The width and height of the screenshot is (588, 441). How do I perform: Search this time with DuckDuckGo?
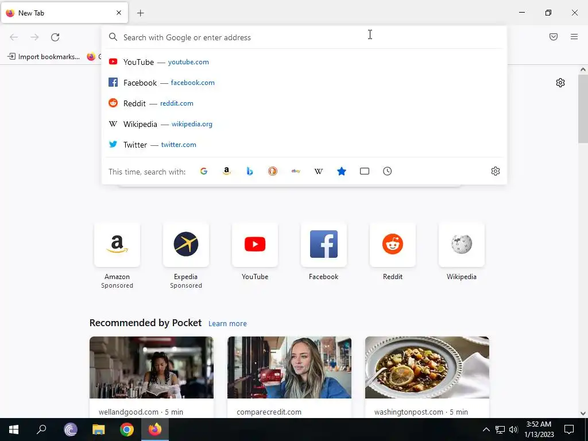(x=273, y=171)
